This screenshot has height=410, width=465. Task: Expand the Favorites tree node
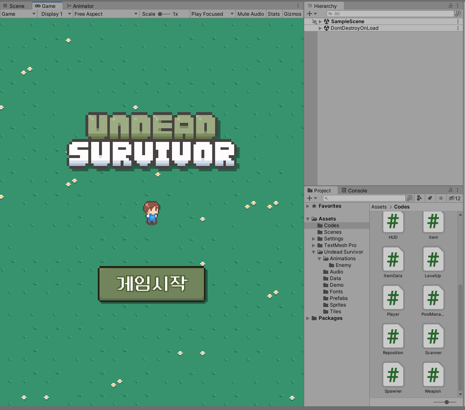click(308, 206)
